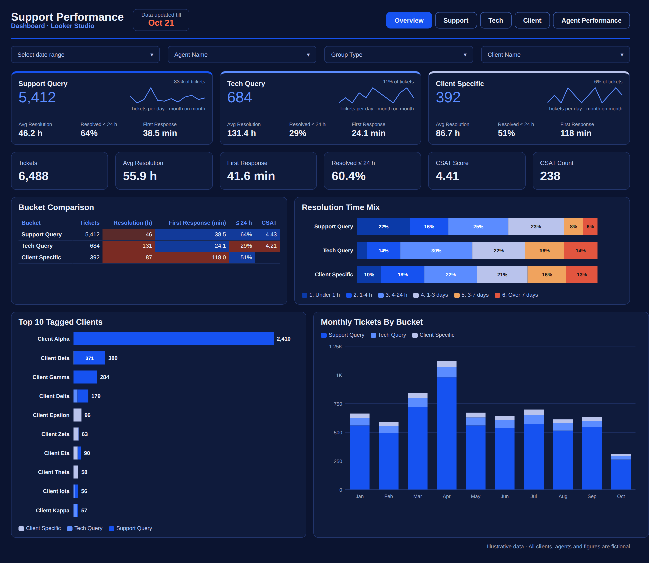649x563 pixels.
Task: Toggle Support Query legend in Top 10 Tagged Clients
Action: pyautogui.click(x=130, y=528)
